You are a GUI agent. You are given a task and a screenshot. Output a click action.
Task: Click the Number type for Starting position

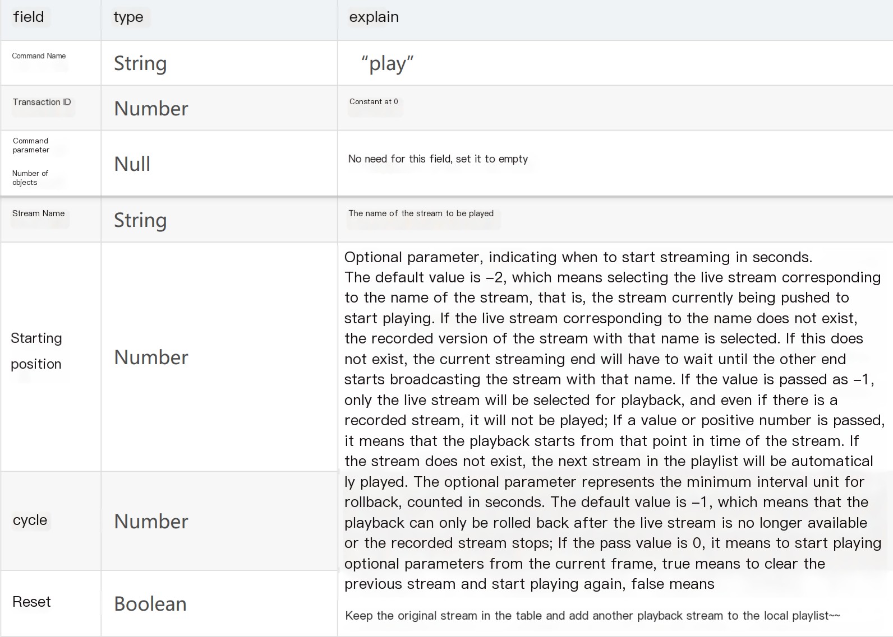[151, 357]
